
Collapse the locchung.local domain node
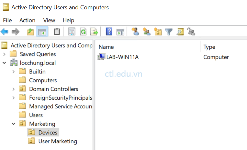click(5, 63)
